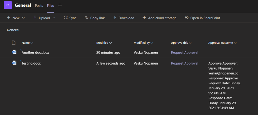Image resolution: width=258 pixels, height=115 pixels.
Task: Select the Files tab
Action: coord(50,6)
